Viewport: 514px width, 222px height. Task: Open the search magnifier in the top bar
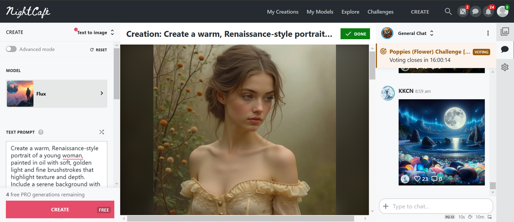448,12
